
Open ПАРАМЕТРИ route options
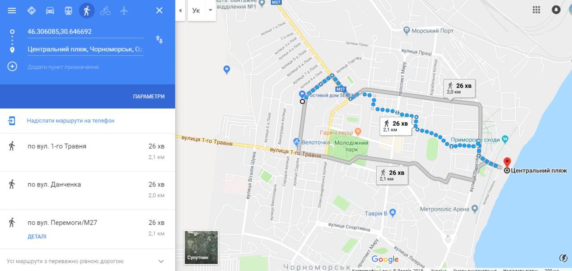[148, 97]
